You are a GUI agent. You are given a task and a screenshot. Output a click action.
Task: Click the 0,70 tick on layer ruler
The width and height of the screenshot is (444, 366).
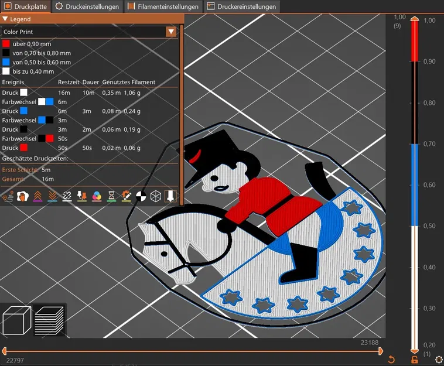[429, 144]
